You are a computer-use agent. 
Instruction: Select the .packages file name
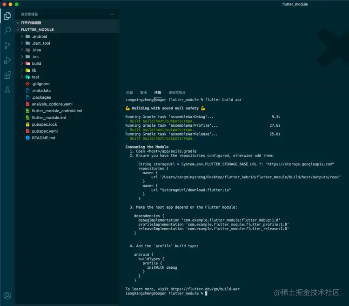click(41, 97)
